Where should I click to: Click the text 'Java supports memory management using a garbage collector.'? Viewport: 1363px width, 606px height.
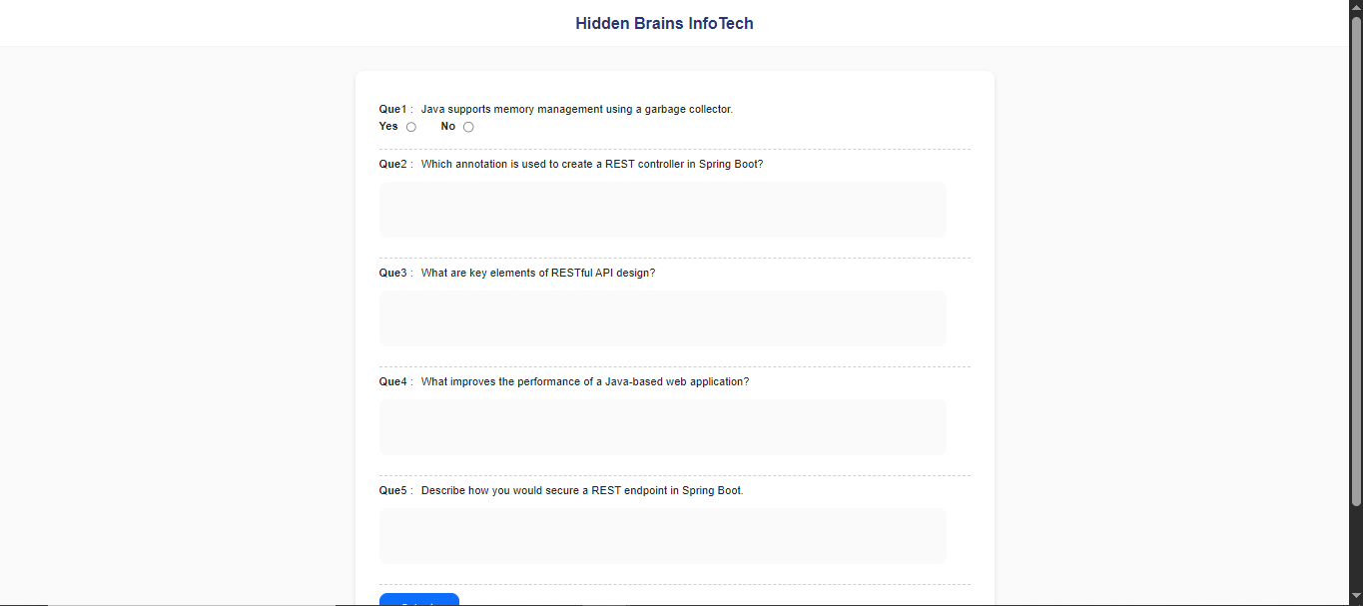[577, 109]
